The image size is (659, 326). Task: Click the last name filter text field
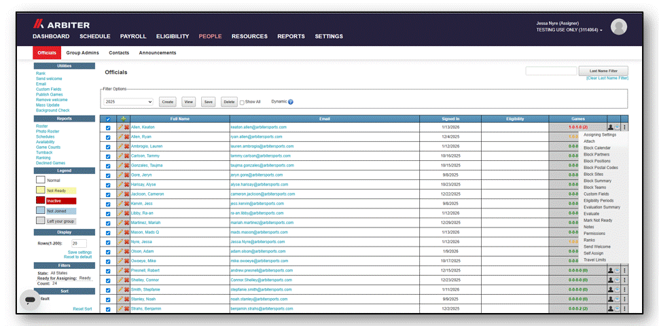pyautogui.click(x=551, y=71)
